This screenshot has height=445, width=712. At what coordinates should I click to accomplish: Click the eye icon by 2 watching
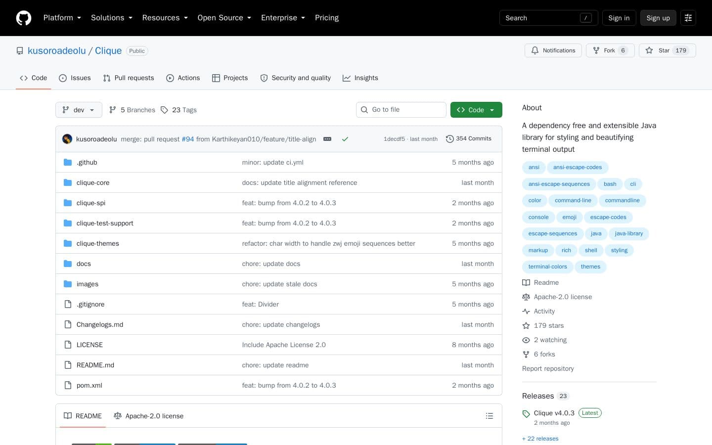526,340
